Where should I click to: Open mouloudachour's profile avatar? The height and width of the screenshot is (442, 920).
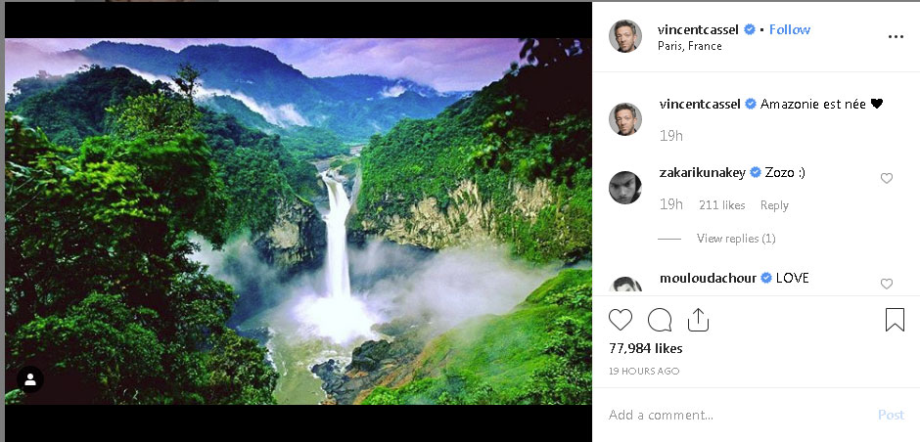tap(625, 285)
